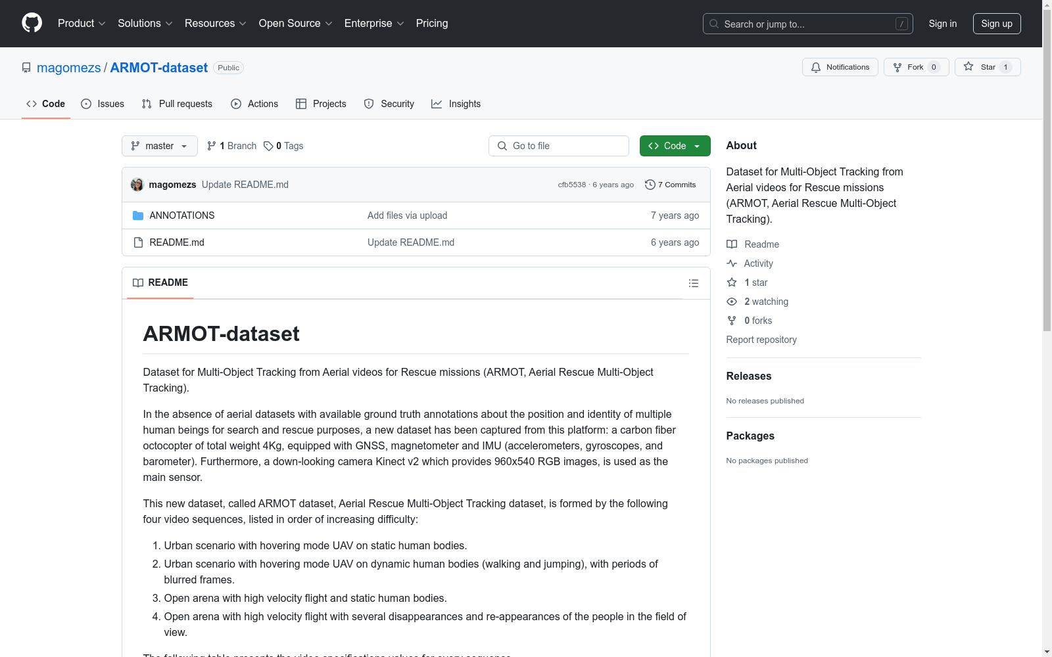Switch to the Insights tab
The width and height of the screenshot is (1052, 657).
point(456,104)
